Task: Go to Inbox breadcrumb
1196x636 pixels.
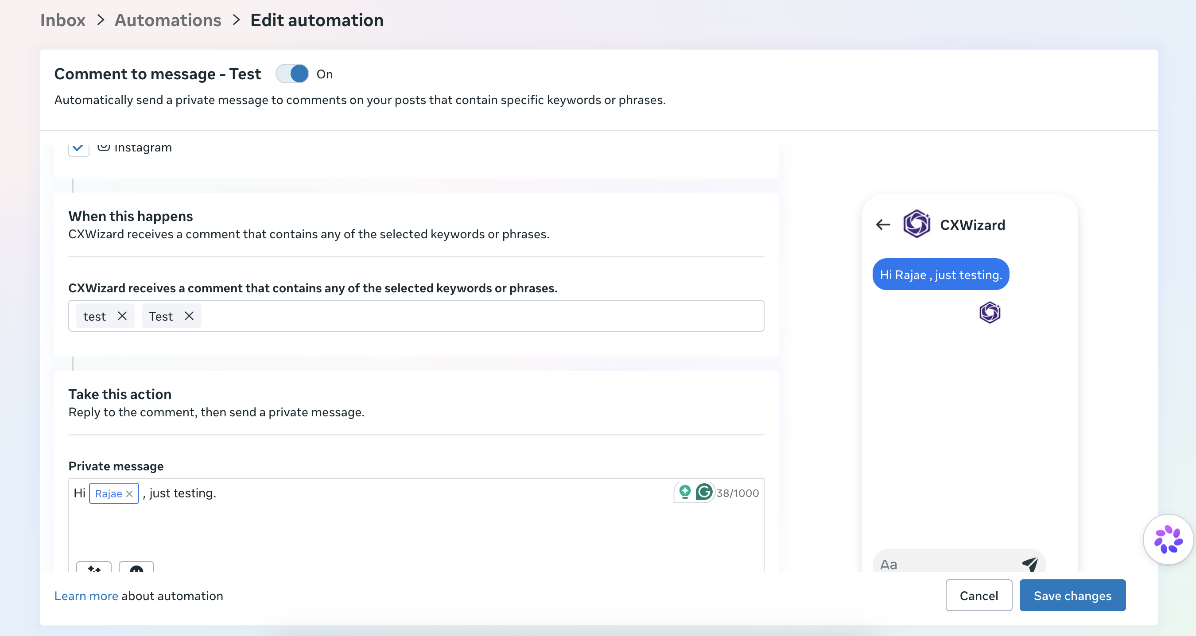Action: pos(62,20)
